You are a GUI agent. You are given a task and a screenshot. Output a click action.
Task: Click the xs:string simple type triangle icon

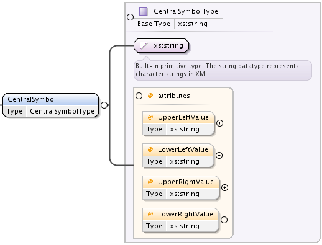(144, 45)
